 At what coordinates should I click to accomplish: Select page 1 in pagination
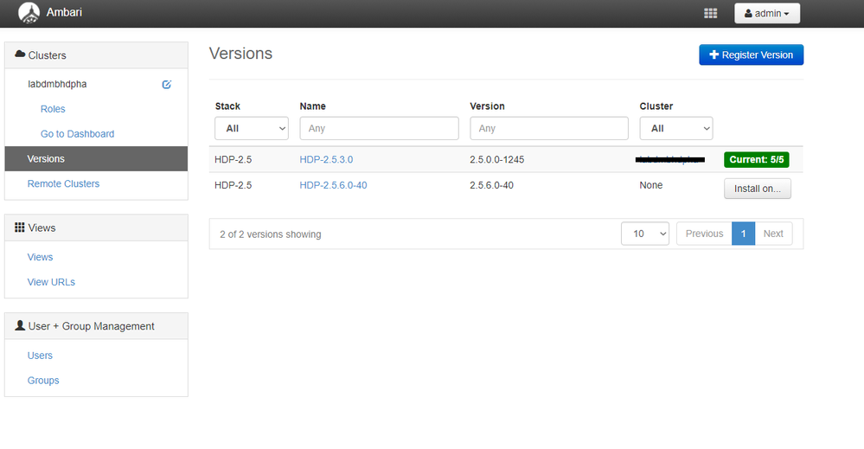point(743,234)
